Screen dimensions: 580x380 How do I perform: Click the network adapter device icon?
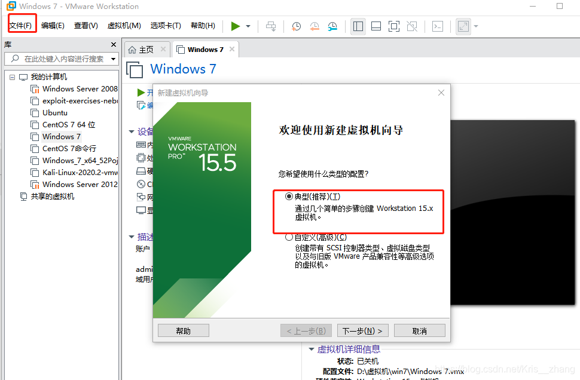pyautogui.click(x=141, y=197)
